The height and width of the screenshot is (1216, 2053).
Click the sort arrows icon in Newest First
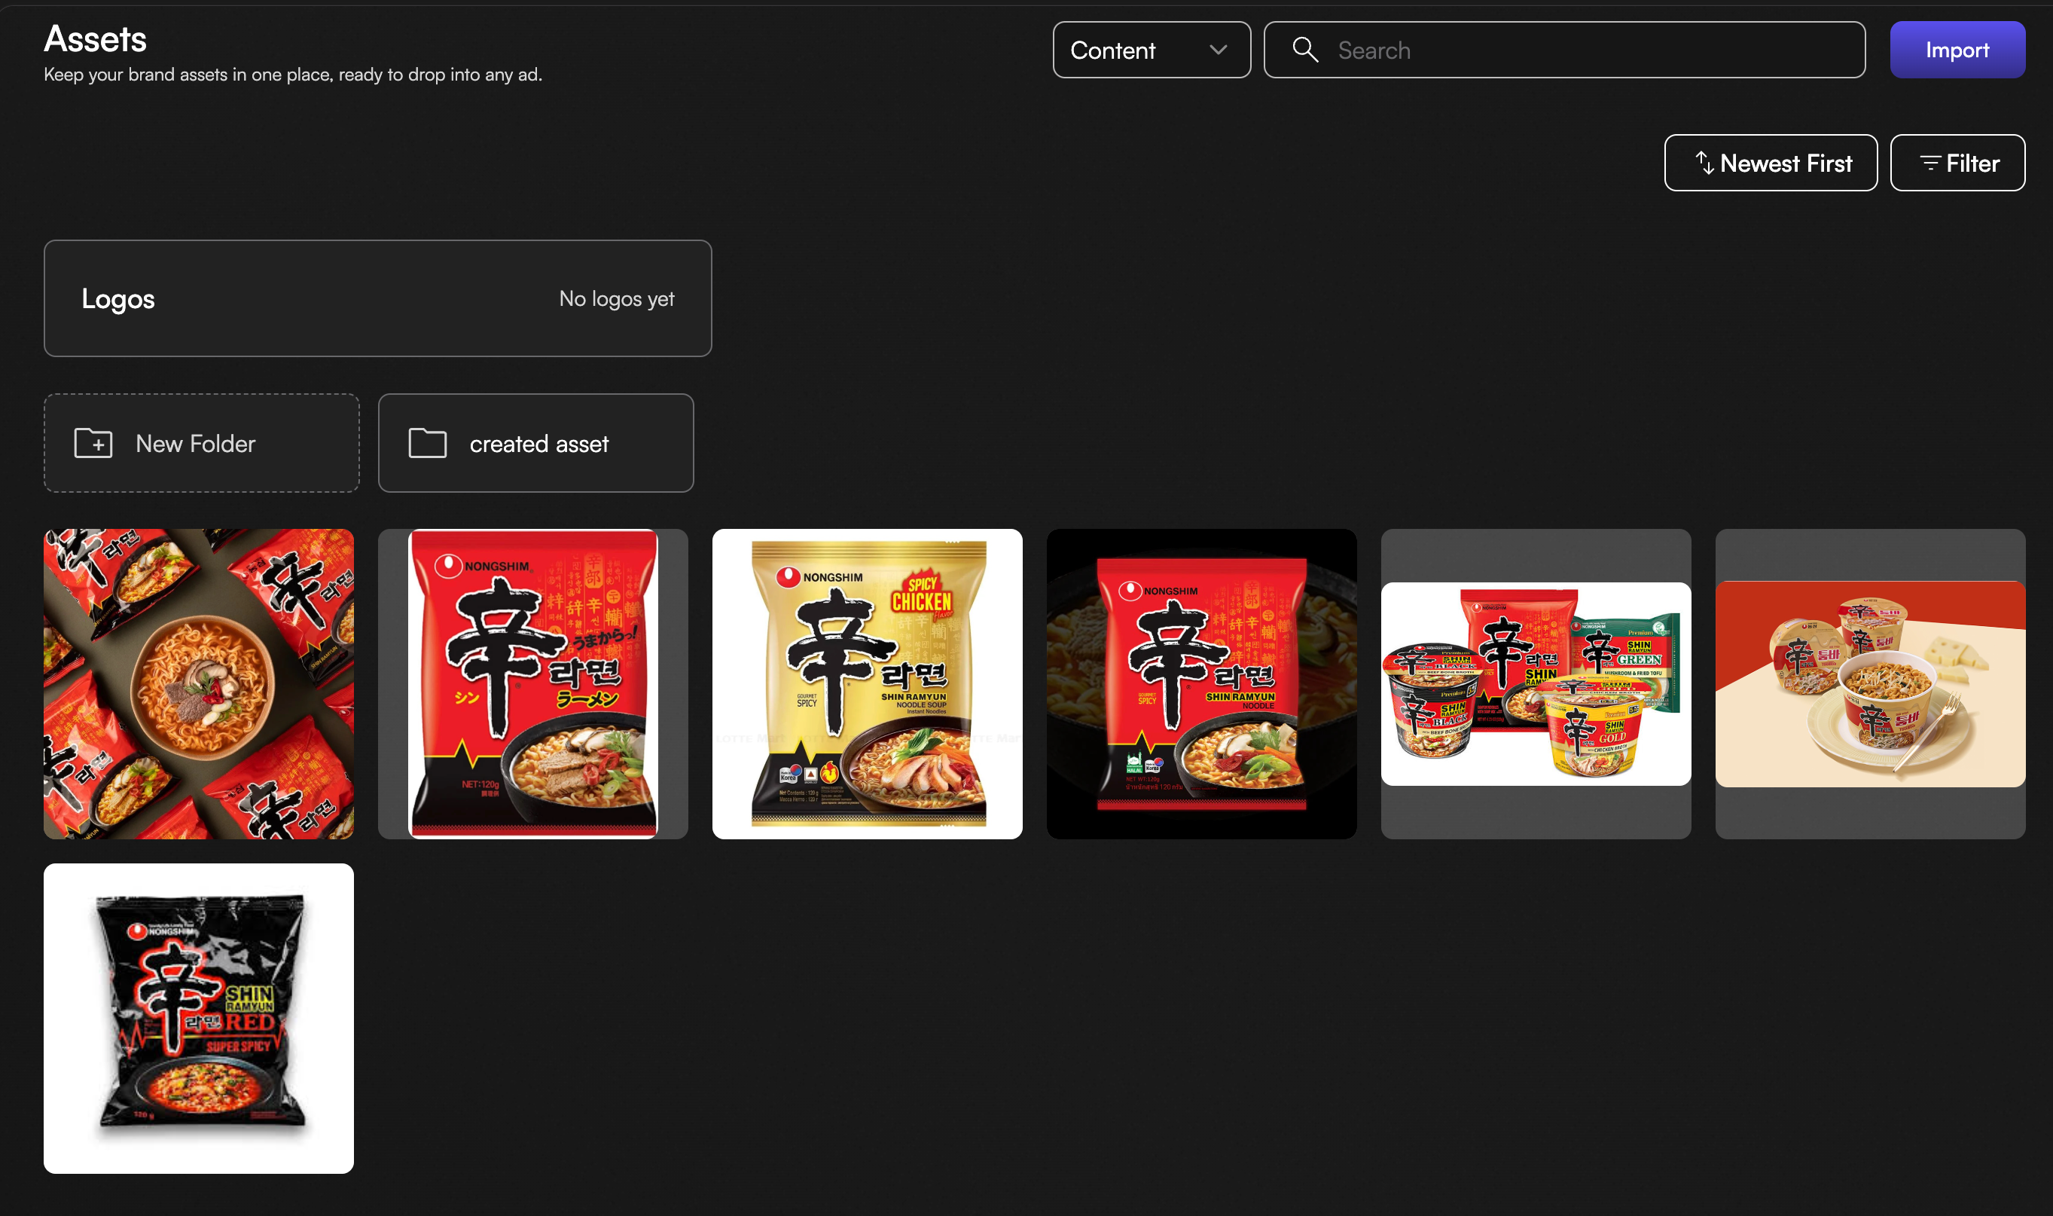tap(1705, 163)
